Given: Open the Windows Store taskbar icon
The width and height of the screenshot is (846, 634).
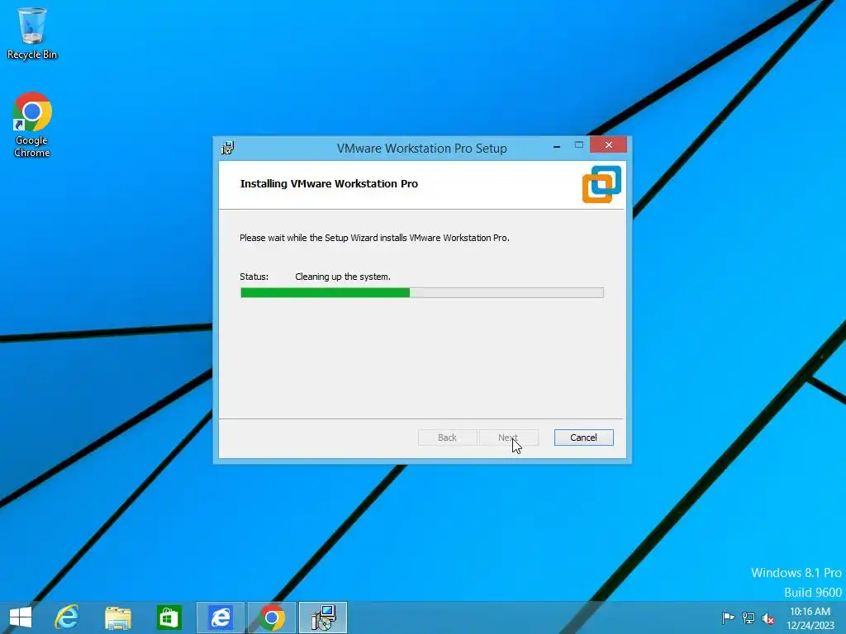Looking at the screenshot, I should [169, 617].
